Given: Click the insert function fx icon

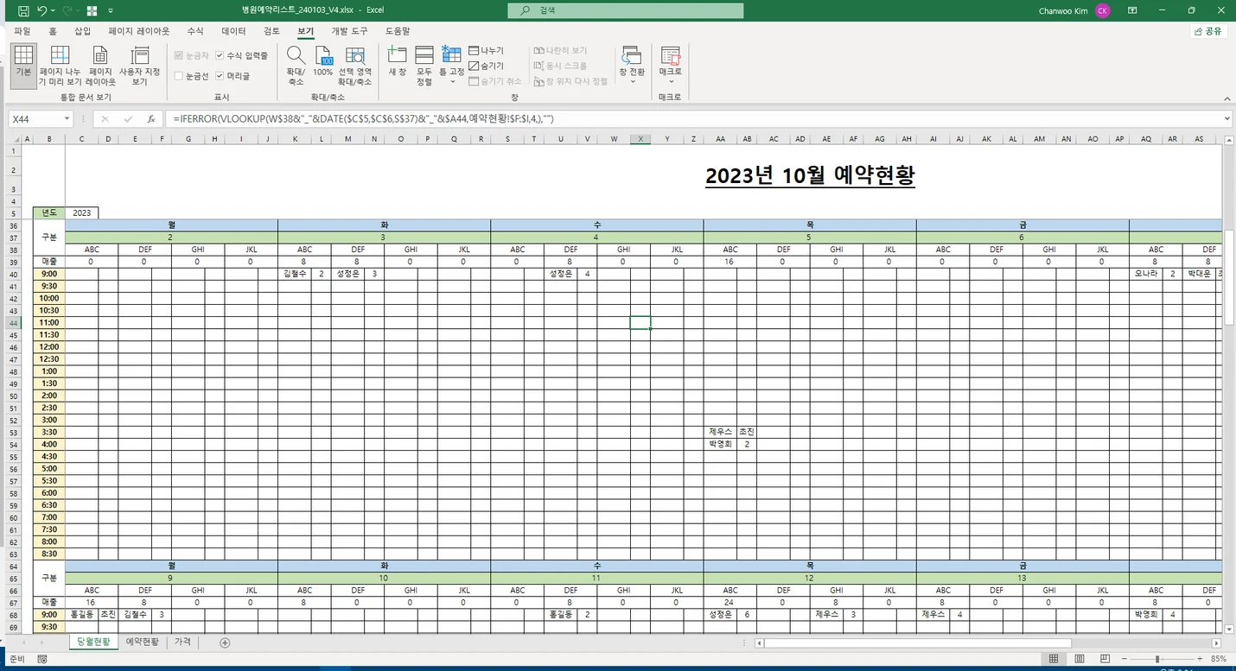Looking at the screenshot, I should [151, 119].
